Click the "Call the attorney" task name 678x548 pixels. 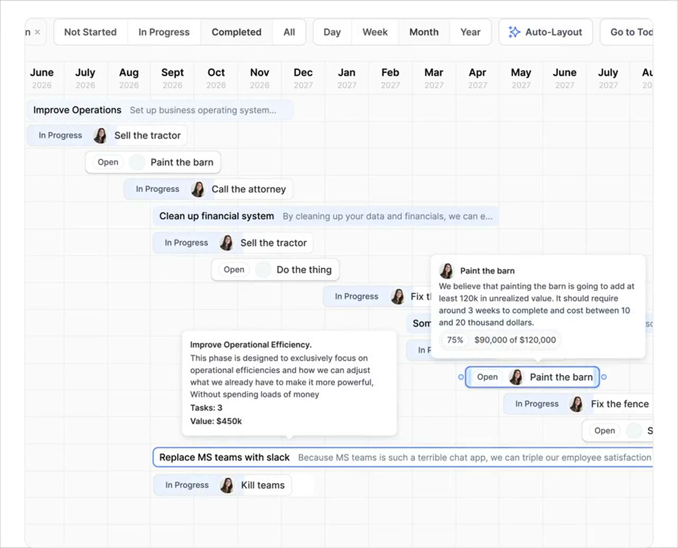click(x=249, y=189)
